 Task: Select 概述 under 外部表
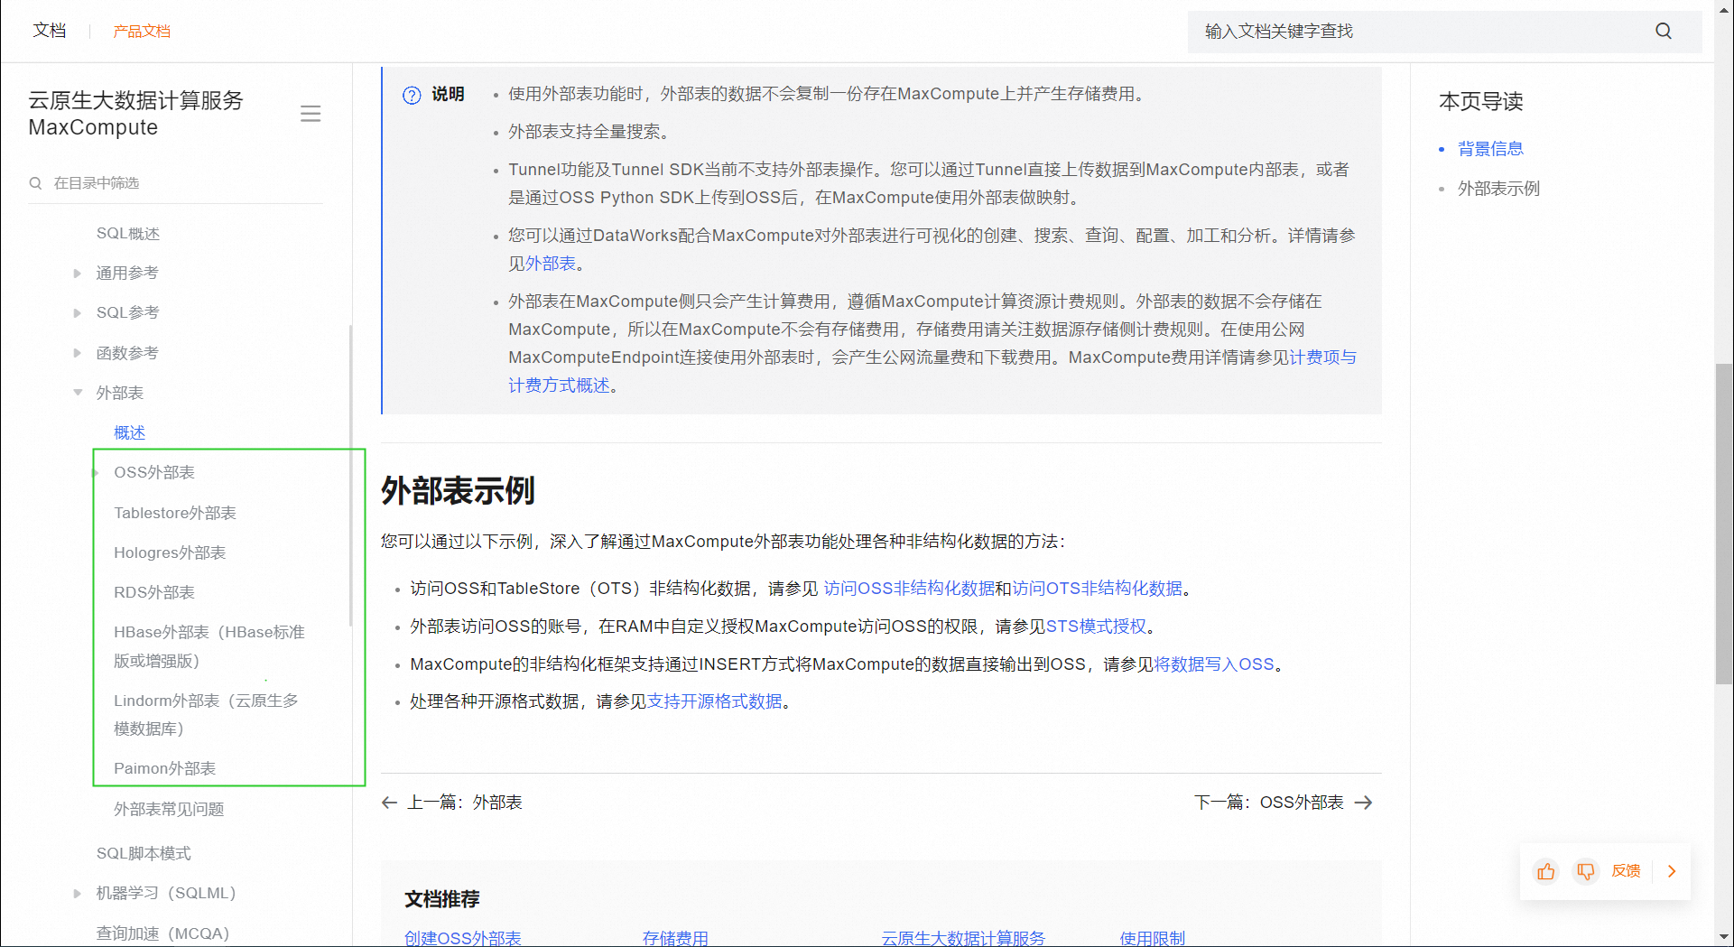[129, 432]
